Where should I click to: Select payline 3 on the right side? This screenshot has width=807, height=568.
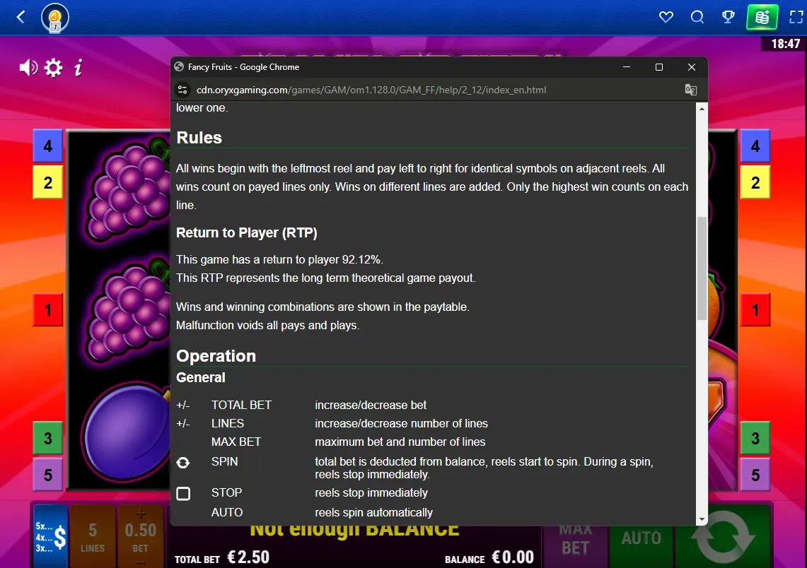[755, 438]
